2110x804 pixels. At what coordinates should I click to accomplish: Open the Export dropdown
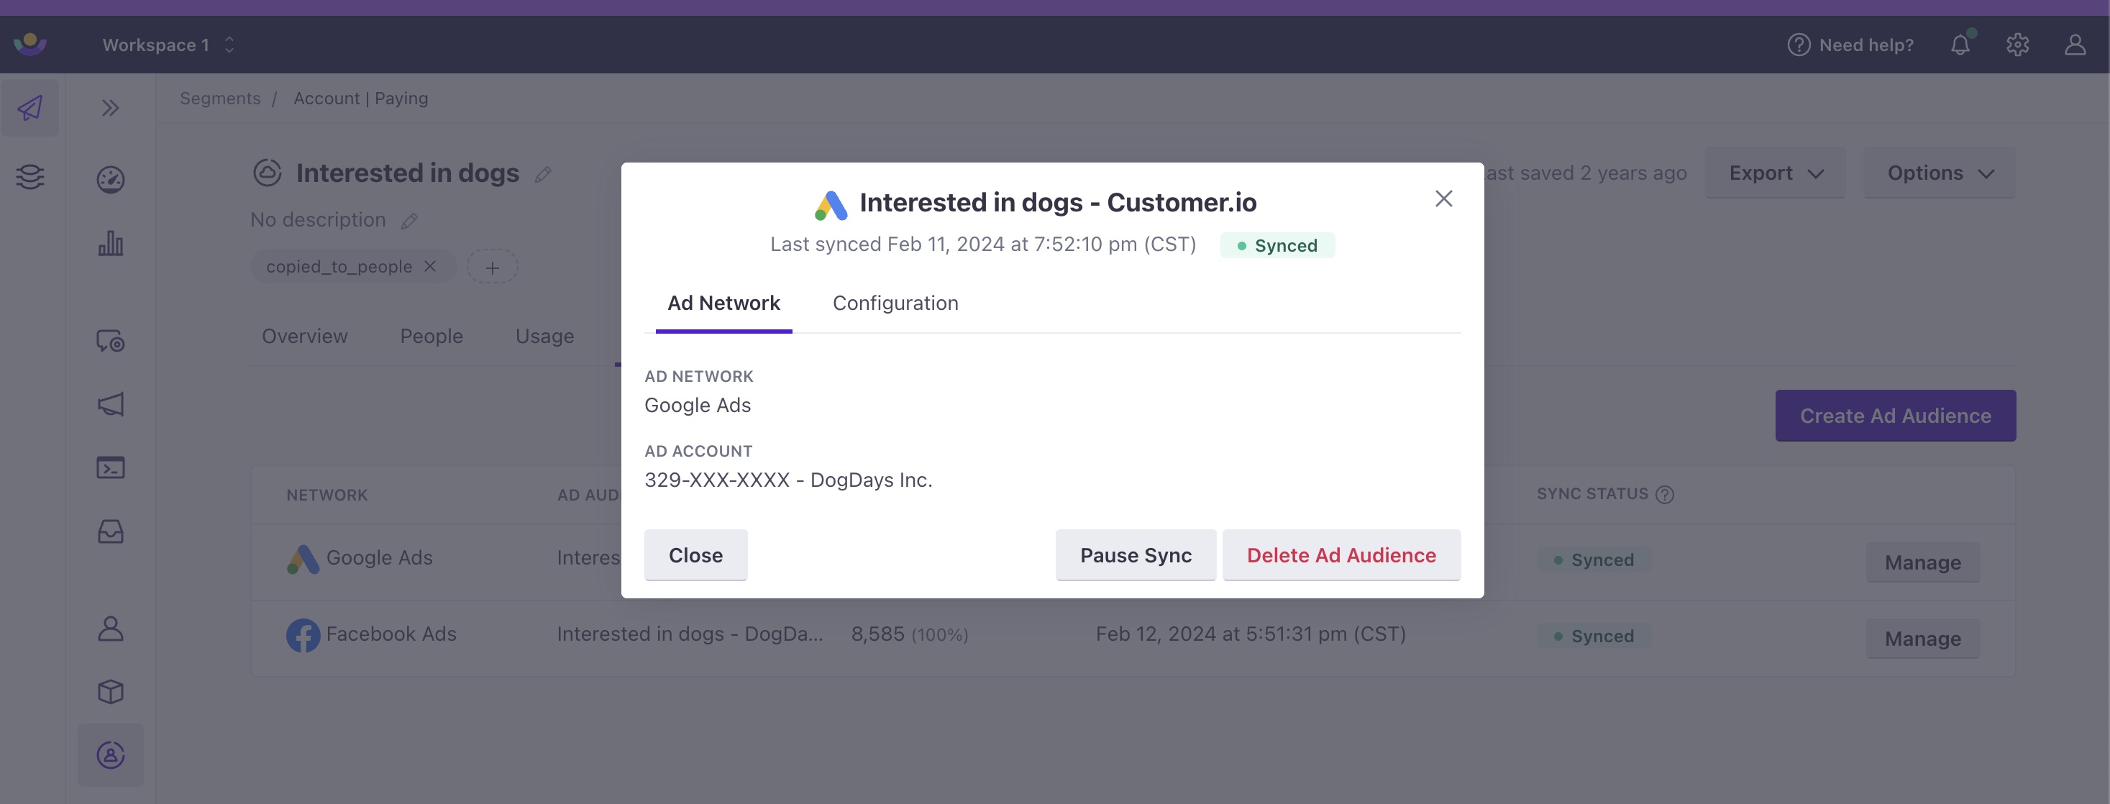tap(1775, 173)
